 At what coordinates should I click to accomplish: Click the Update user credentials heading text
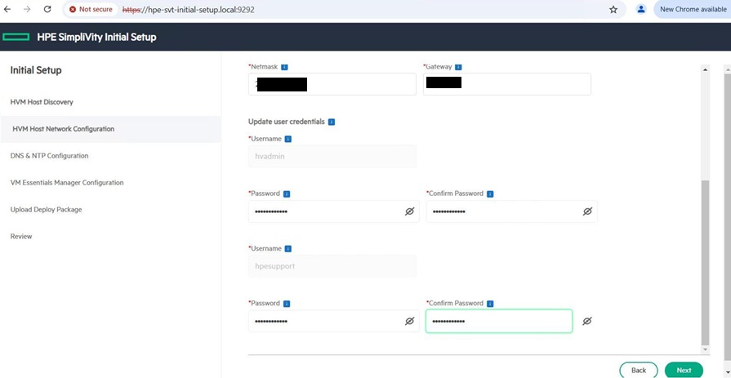tap(286, 122)
